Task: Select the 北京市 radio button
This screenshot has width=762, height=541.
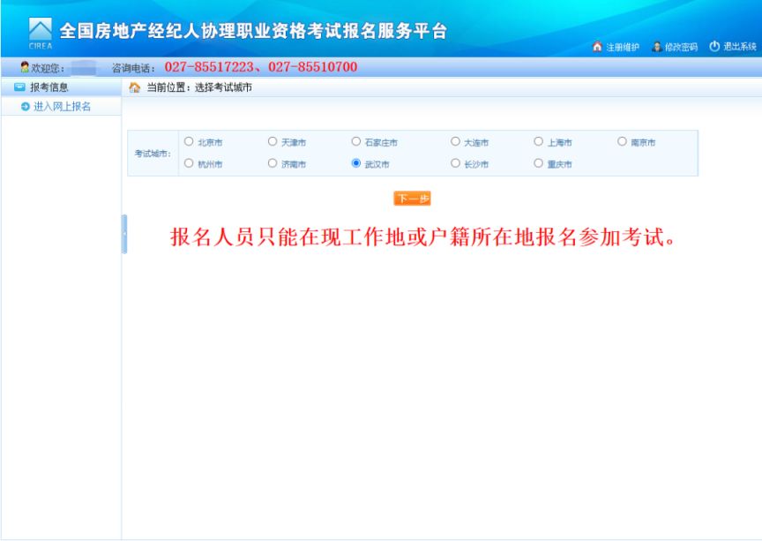Action: pos(189,141)
